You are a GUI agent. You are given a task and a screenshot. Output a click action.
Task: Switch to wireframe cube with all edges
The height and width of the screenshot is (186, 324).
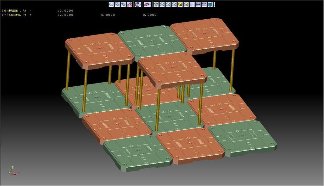162,4
